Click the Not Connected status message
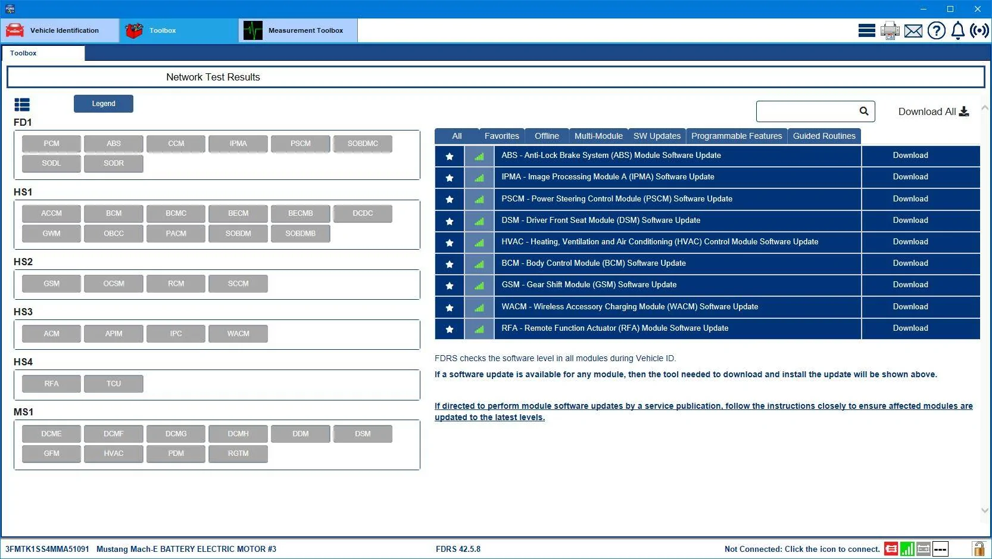992x559 pixels. tap(802, 549)
